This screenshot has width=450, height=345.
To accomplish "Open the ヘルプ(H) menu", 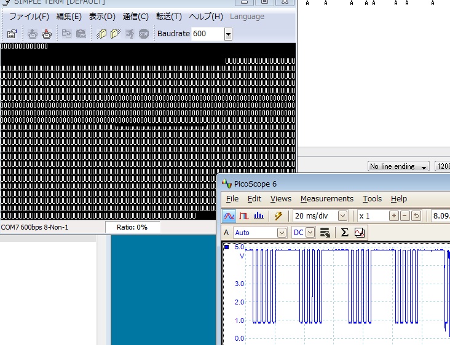I will tap(206, 17).
